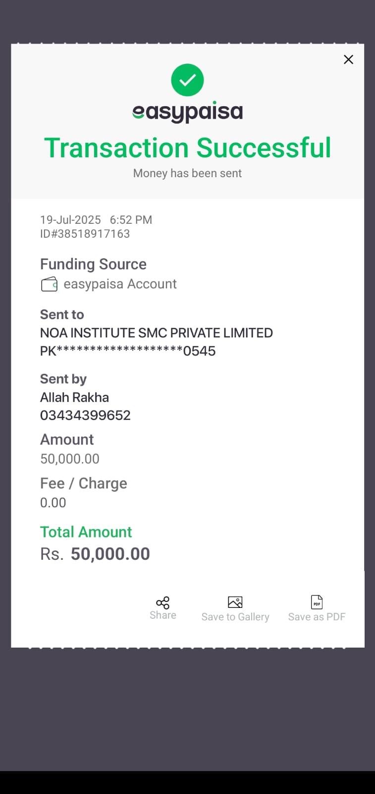Tap the Share icon

pyautogui.click(x=162, y=602)
